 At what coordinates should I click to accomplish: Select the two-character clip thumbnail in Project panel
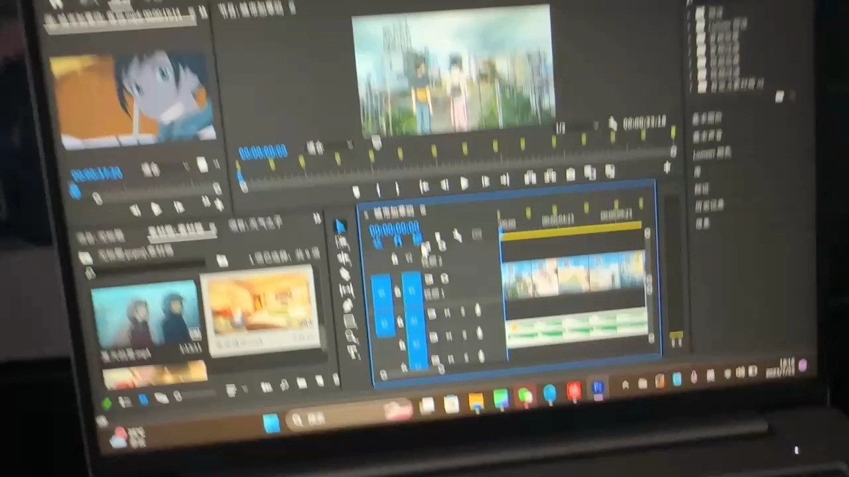click(146, 315)
